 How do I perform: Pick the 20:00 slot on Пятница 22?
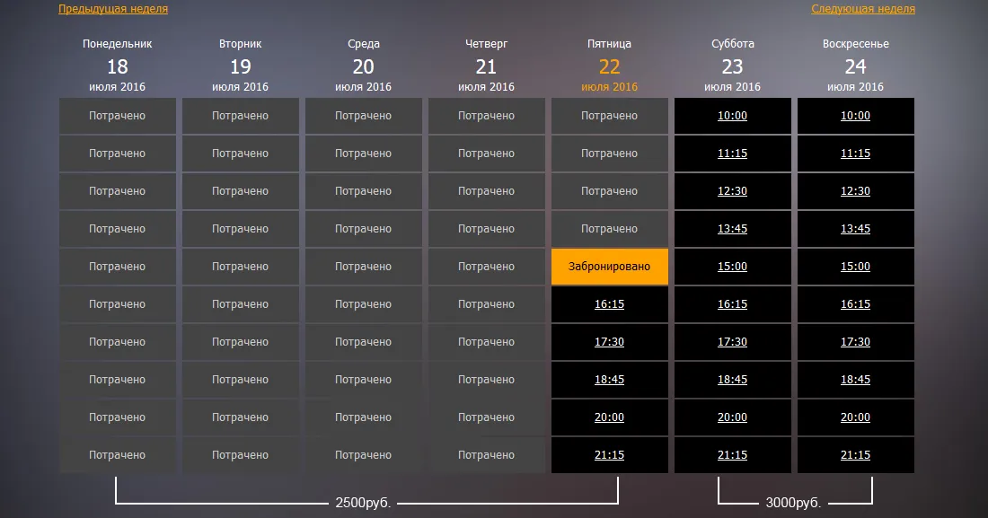point(609,417)
